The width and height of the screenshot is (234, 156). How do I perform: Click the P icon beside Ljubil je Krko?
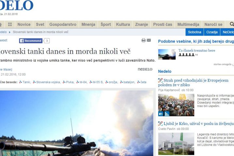coord(160,124)
